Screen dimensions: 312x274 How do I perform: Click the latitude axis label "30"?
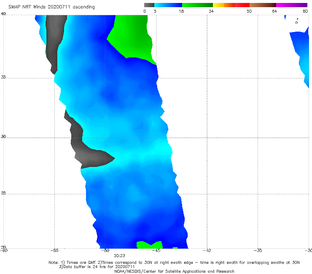3,137
